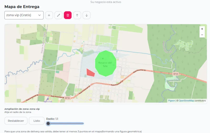The width and height of the screenshot is (210, 133).
Task: Open the "zona vip (Gratis)" zone dropdown
Action: click(x=24, y=15)
